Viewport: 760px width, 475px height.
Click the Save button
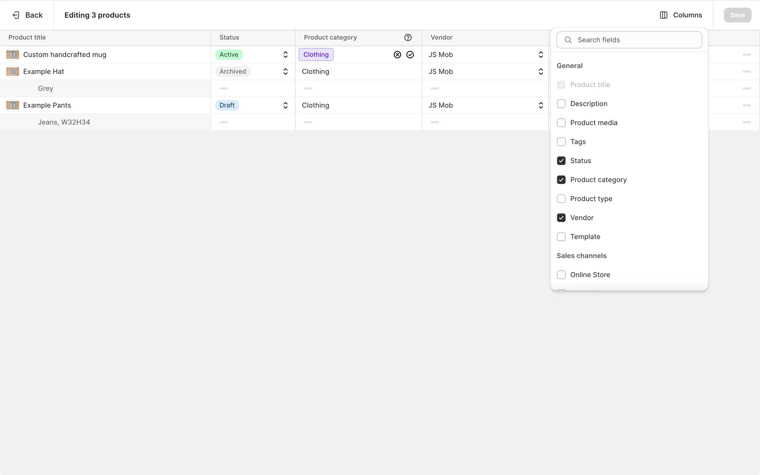pos(737,15)
